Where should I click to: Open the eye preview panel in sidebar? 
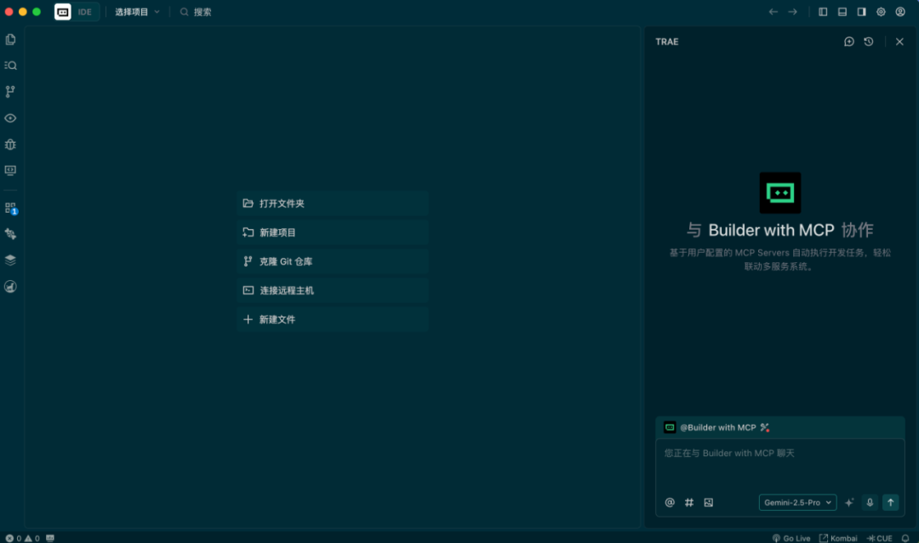coord(10,118)
